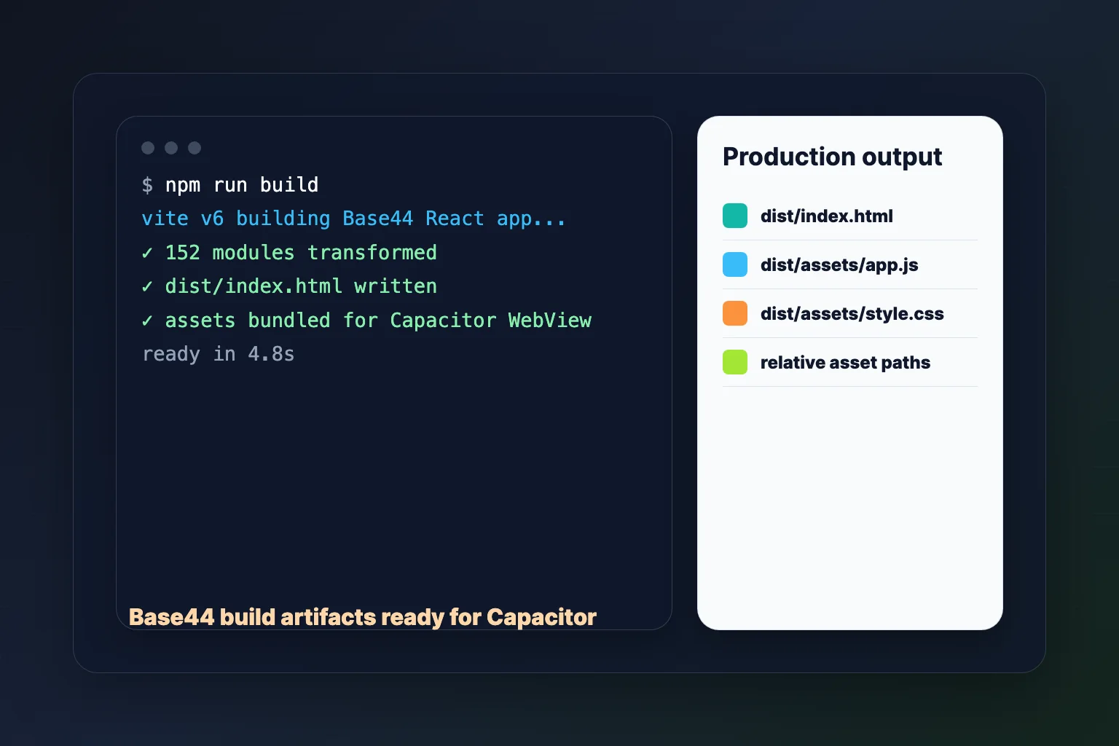Click the Base44 build artifacts ready caption

click(x=363, y=617)
